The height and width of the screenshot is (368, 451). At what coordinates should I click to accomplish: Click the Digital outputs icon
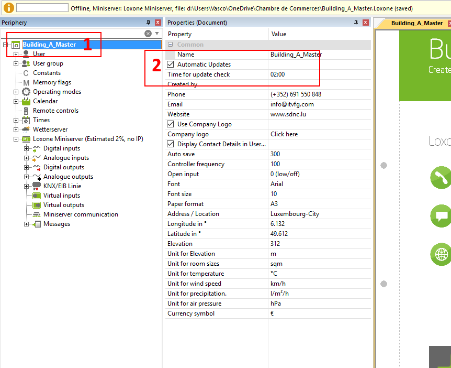37,167
